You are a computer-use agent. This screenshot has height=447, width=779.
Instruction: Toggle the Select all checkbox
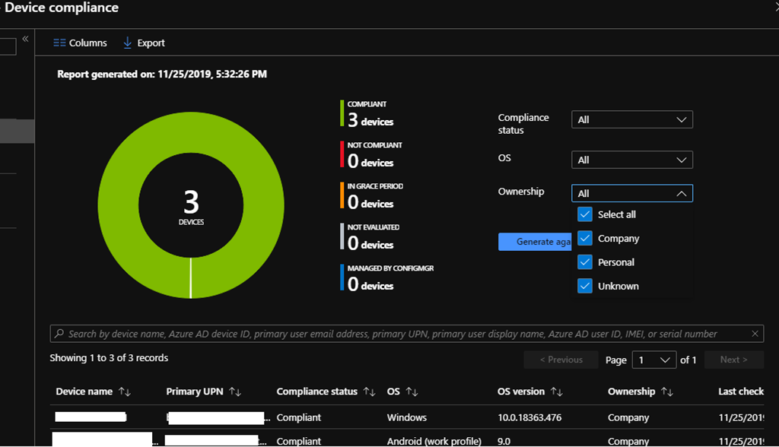point(585,214)
